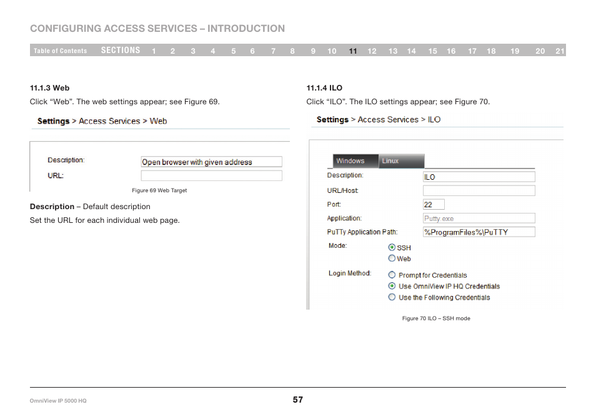Click the 'Settings > Access Services > Web' breadcrumb
The height and width of the screenshot is (417, 596).
pyautogui.click(x=102, y=121)
